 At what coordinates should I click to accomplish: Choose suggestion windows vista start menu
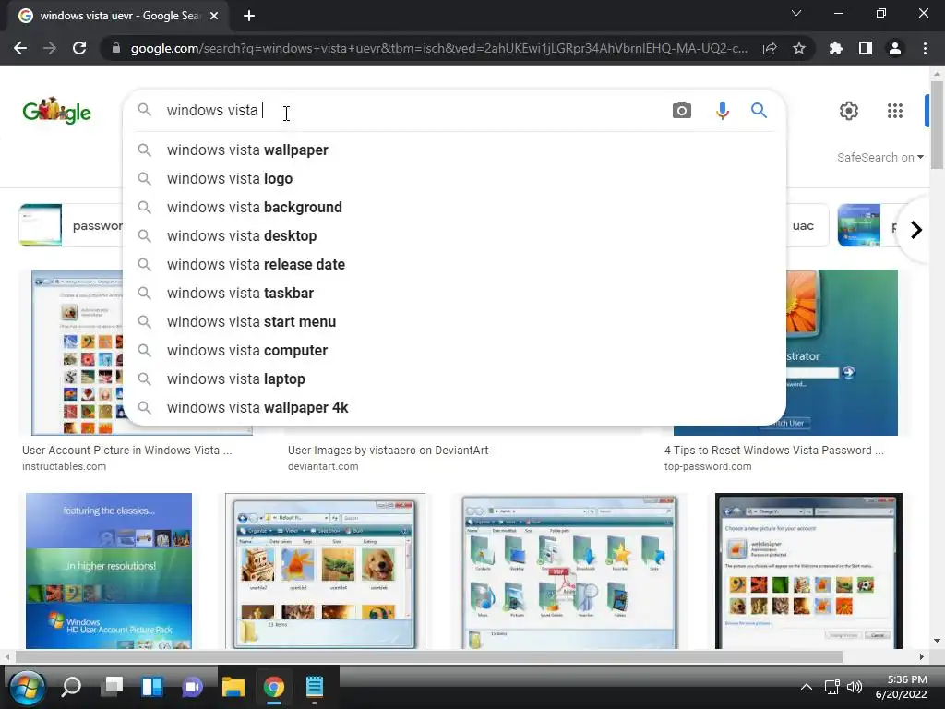(x=454, y=322)
